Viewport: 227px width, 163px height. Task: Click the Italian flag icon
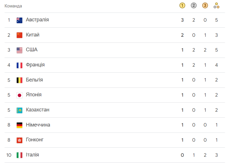[19, 155]
